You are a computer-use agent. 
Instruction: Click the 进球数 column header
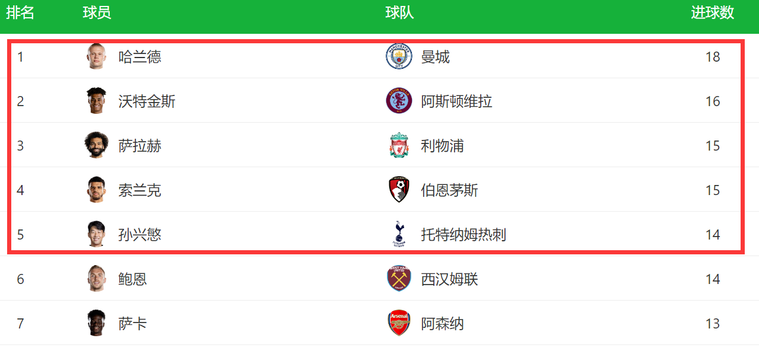(x=713, y=13)
